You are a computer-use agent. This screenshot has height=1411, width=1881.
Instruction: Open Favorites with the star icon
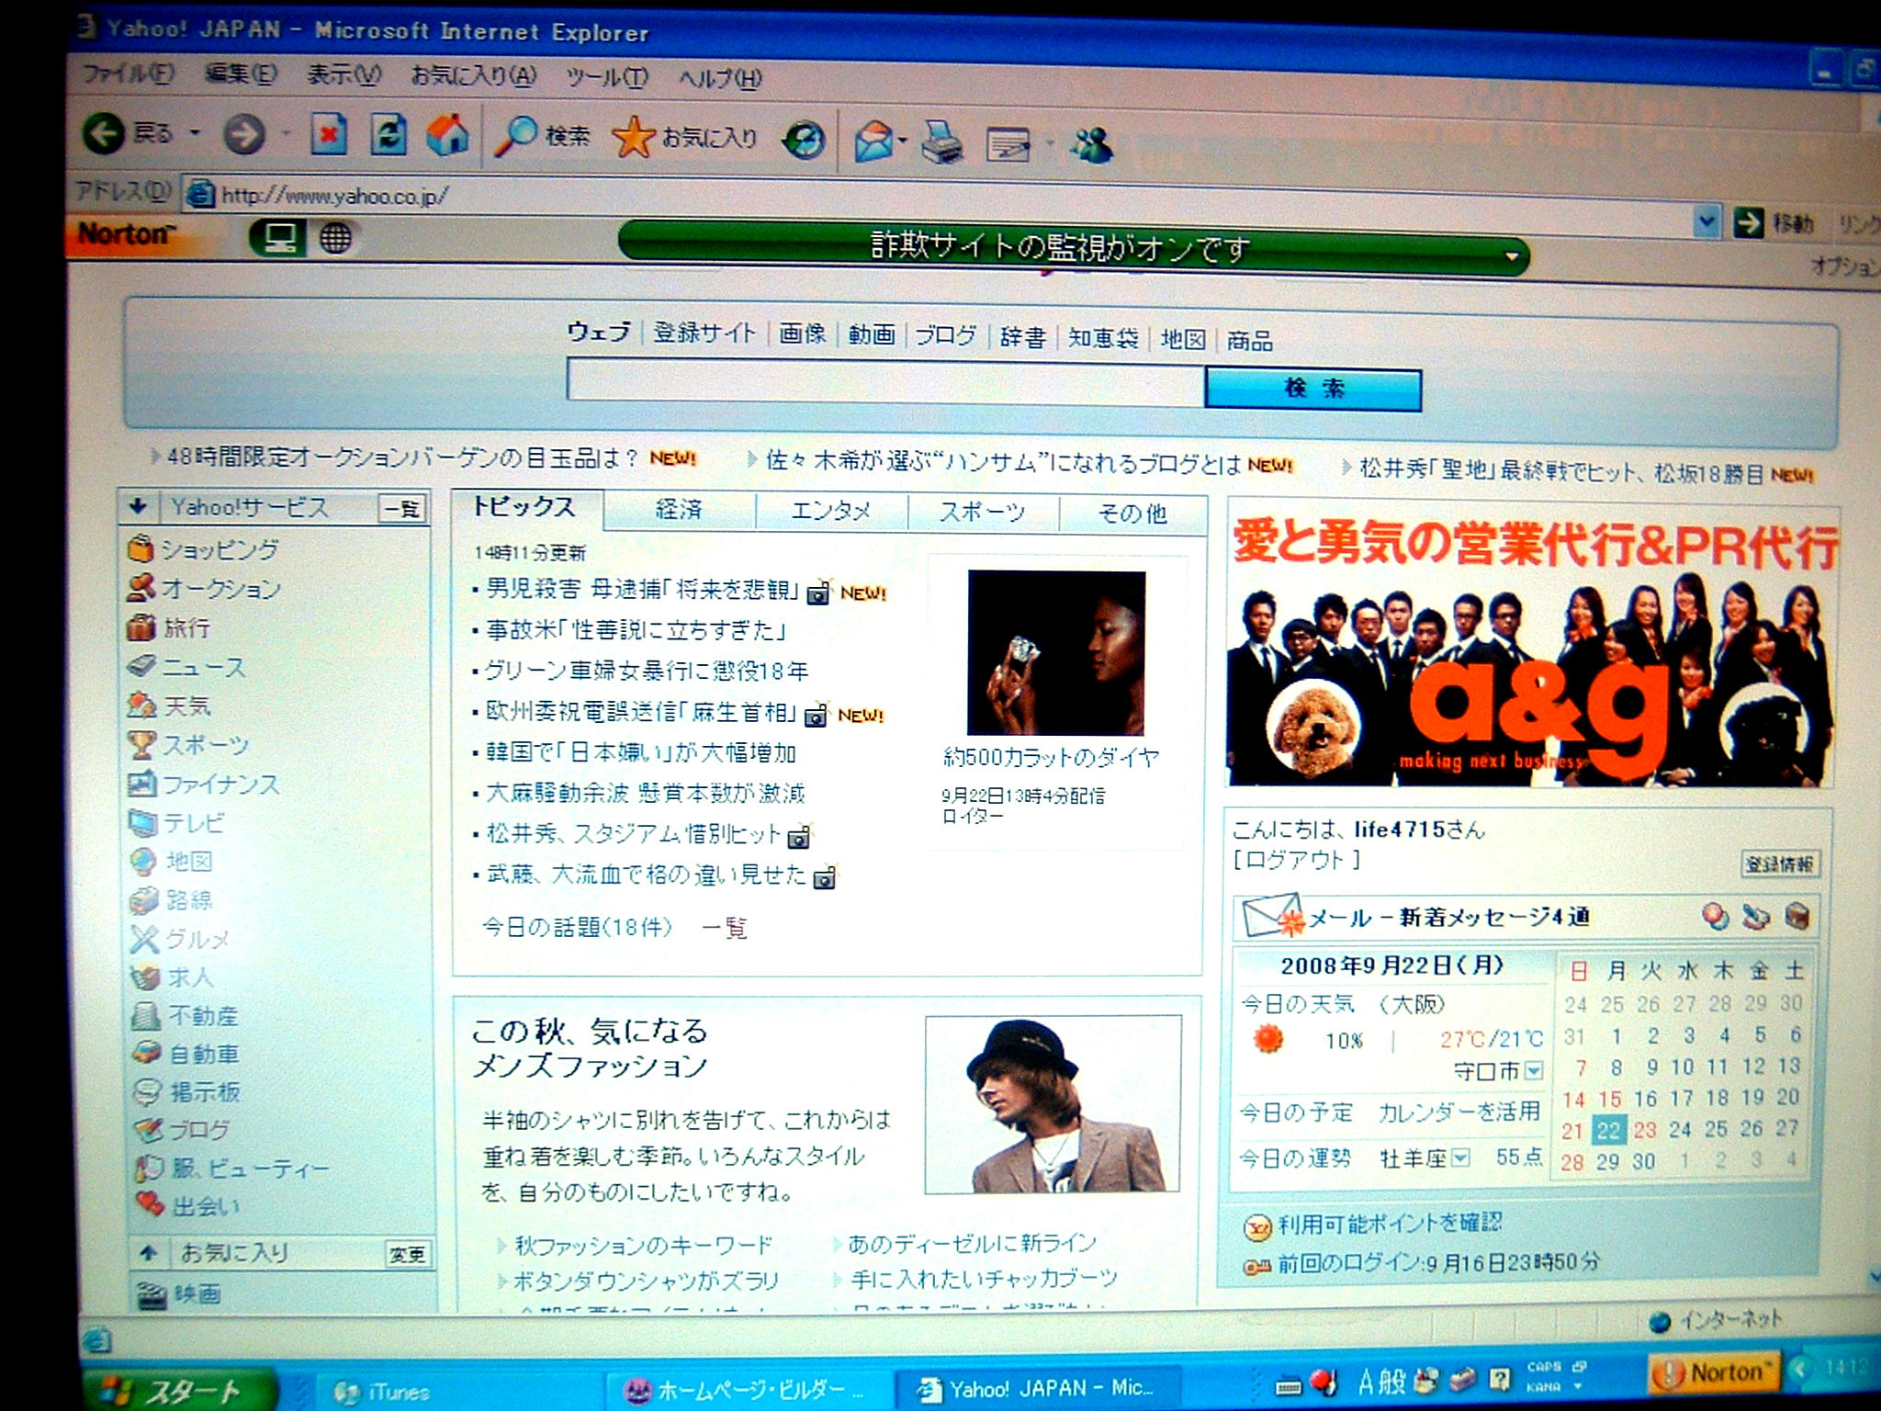pos(632,138)
